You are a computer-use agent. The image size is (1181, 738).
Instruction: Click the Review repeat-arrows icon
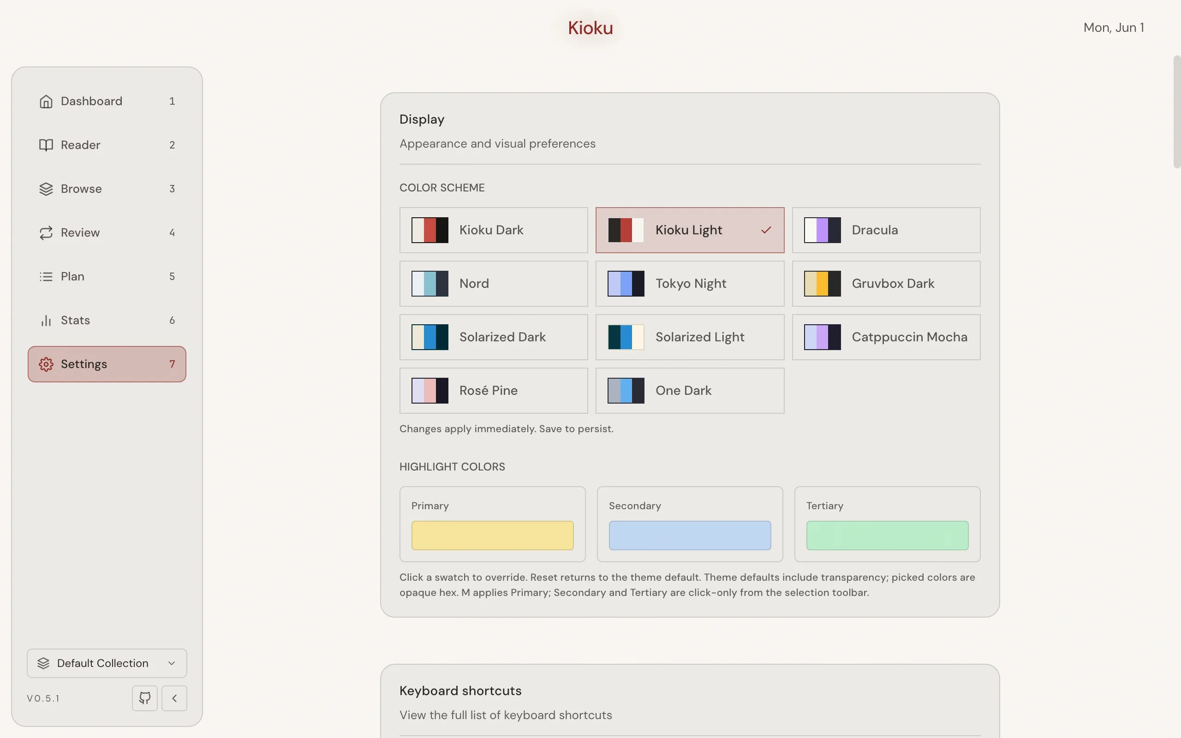tap(46, 233)
